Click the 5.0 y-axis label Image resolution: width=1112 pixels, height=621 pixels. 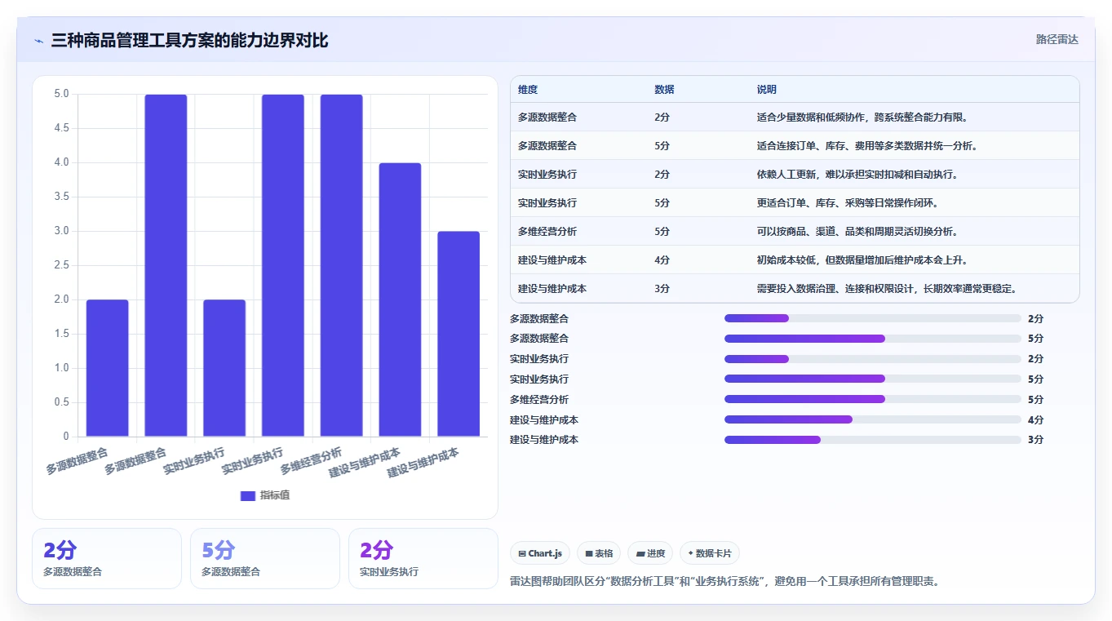coord(62,94)
